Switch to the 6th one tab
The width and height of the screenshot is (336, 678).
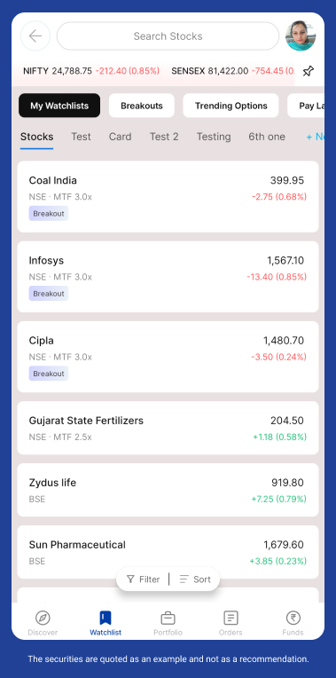[x=267, y=137]
